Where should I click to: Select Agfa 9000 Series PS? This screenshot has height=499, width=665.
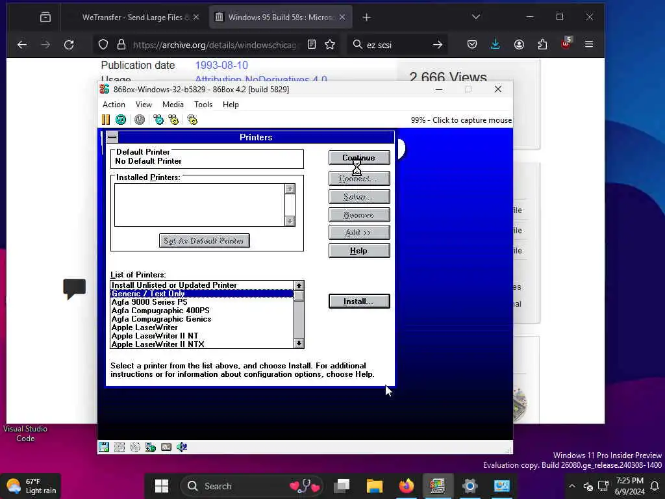pos(202,302)
